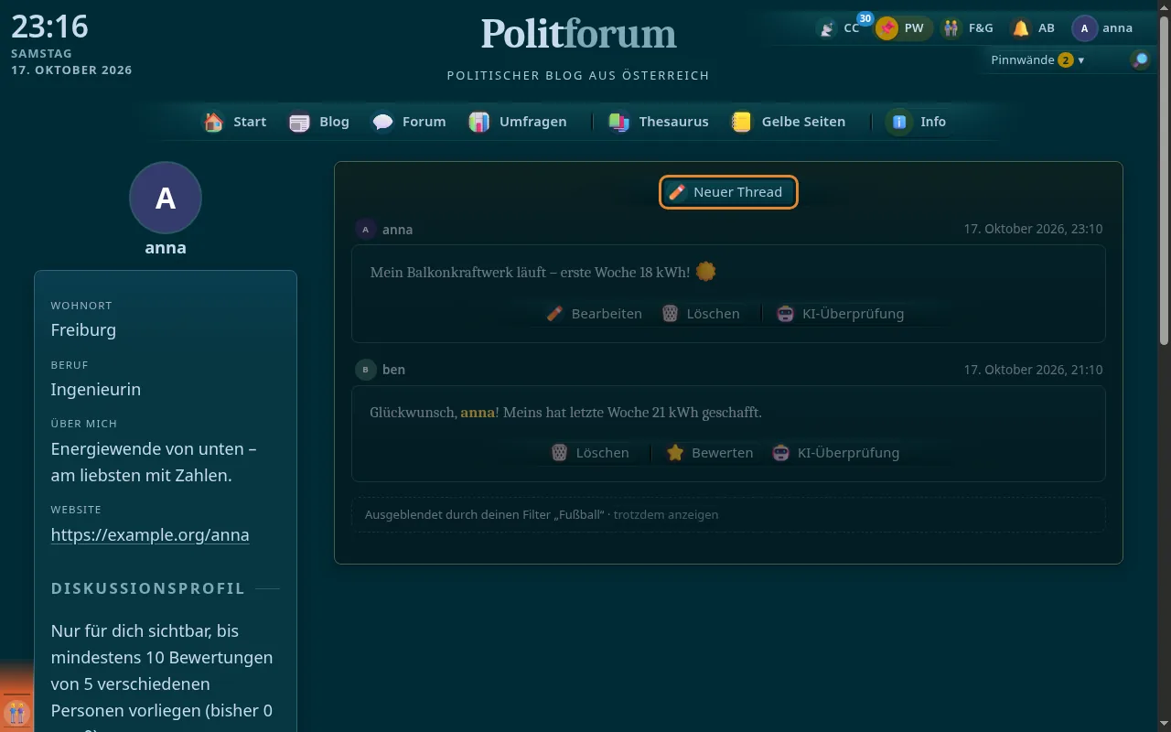Start a Neuer Thread
Viewport: 1171px width, 732px height.
[728, 192]
